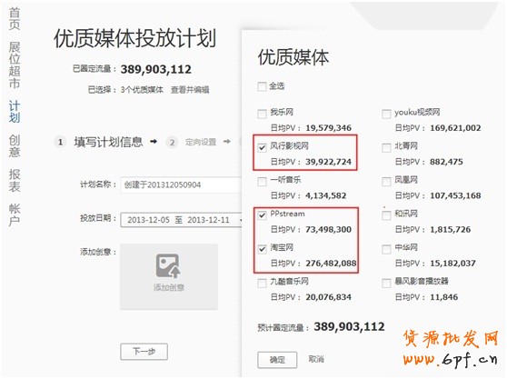Open 首页 in the left sidebar
507x379 pixels.
pyautogui.click(x=15, y=19)
